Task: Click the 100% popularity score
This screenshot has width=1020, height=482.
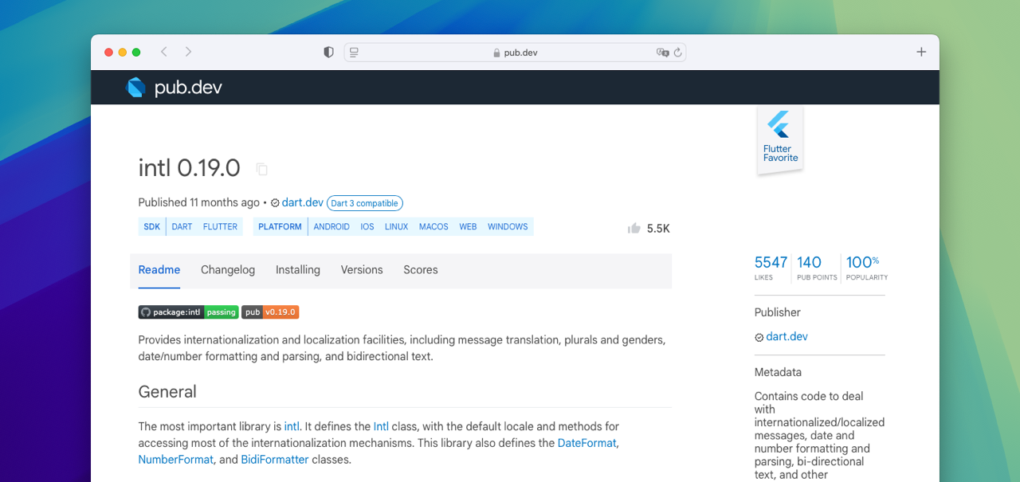Action: point(866,267)
